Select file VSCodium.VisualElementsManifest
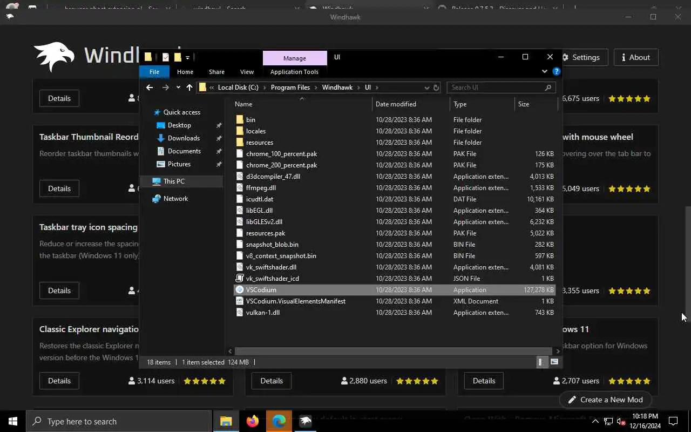Image resolution: width=691 pixels, height=432 pixels. [296, 301]
